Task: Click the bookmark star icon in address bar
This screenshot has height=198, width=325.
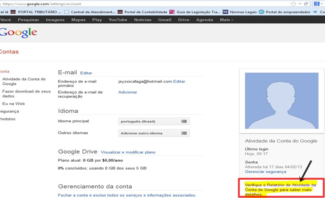Action: pyautogui.click(x=293, y=4)
